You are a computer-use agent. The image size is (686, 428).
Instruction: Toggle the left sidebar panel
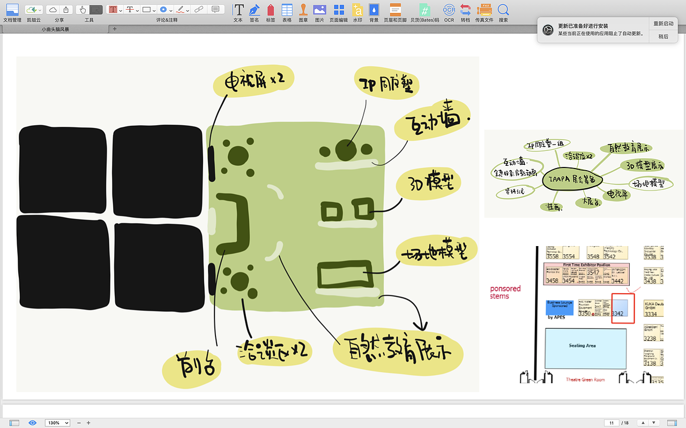tap(14, 423)
